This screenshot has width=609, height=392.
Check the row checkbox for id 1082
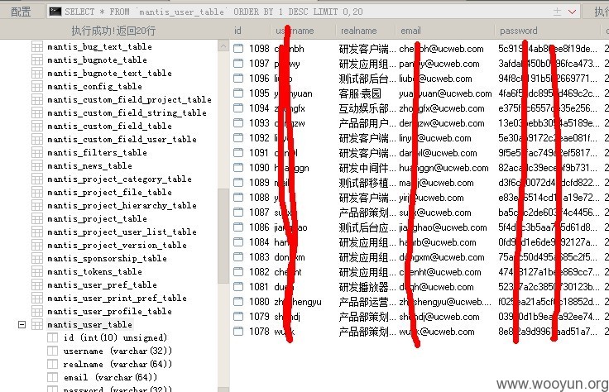pyautogui.click(x=238, y=272)
